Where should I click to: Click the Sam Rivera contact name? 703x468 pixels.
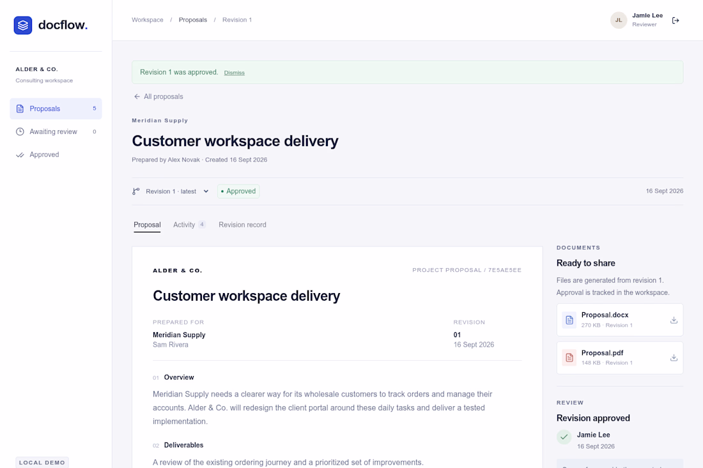click(171, 345)
